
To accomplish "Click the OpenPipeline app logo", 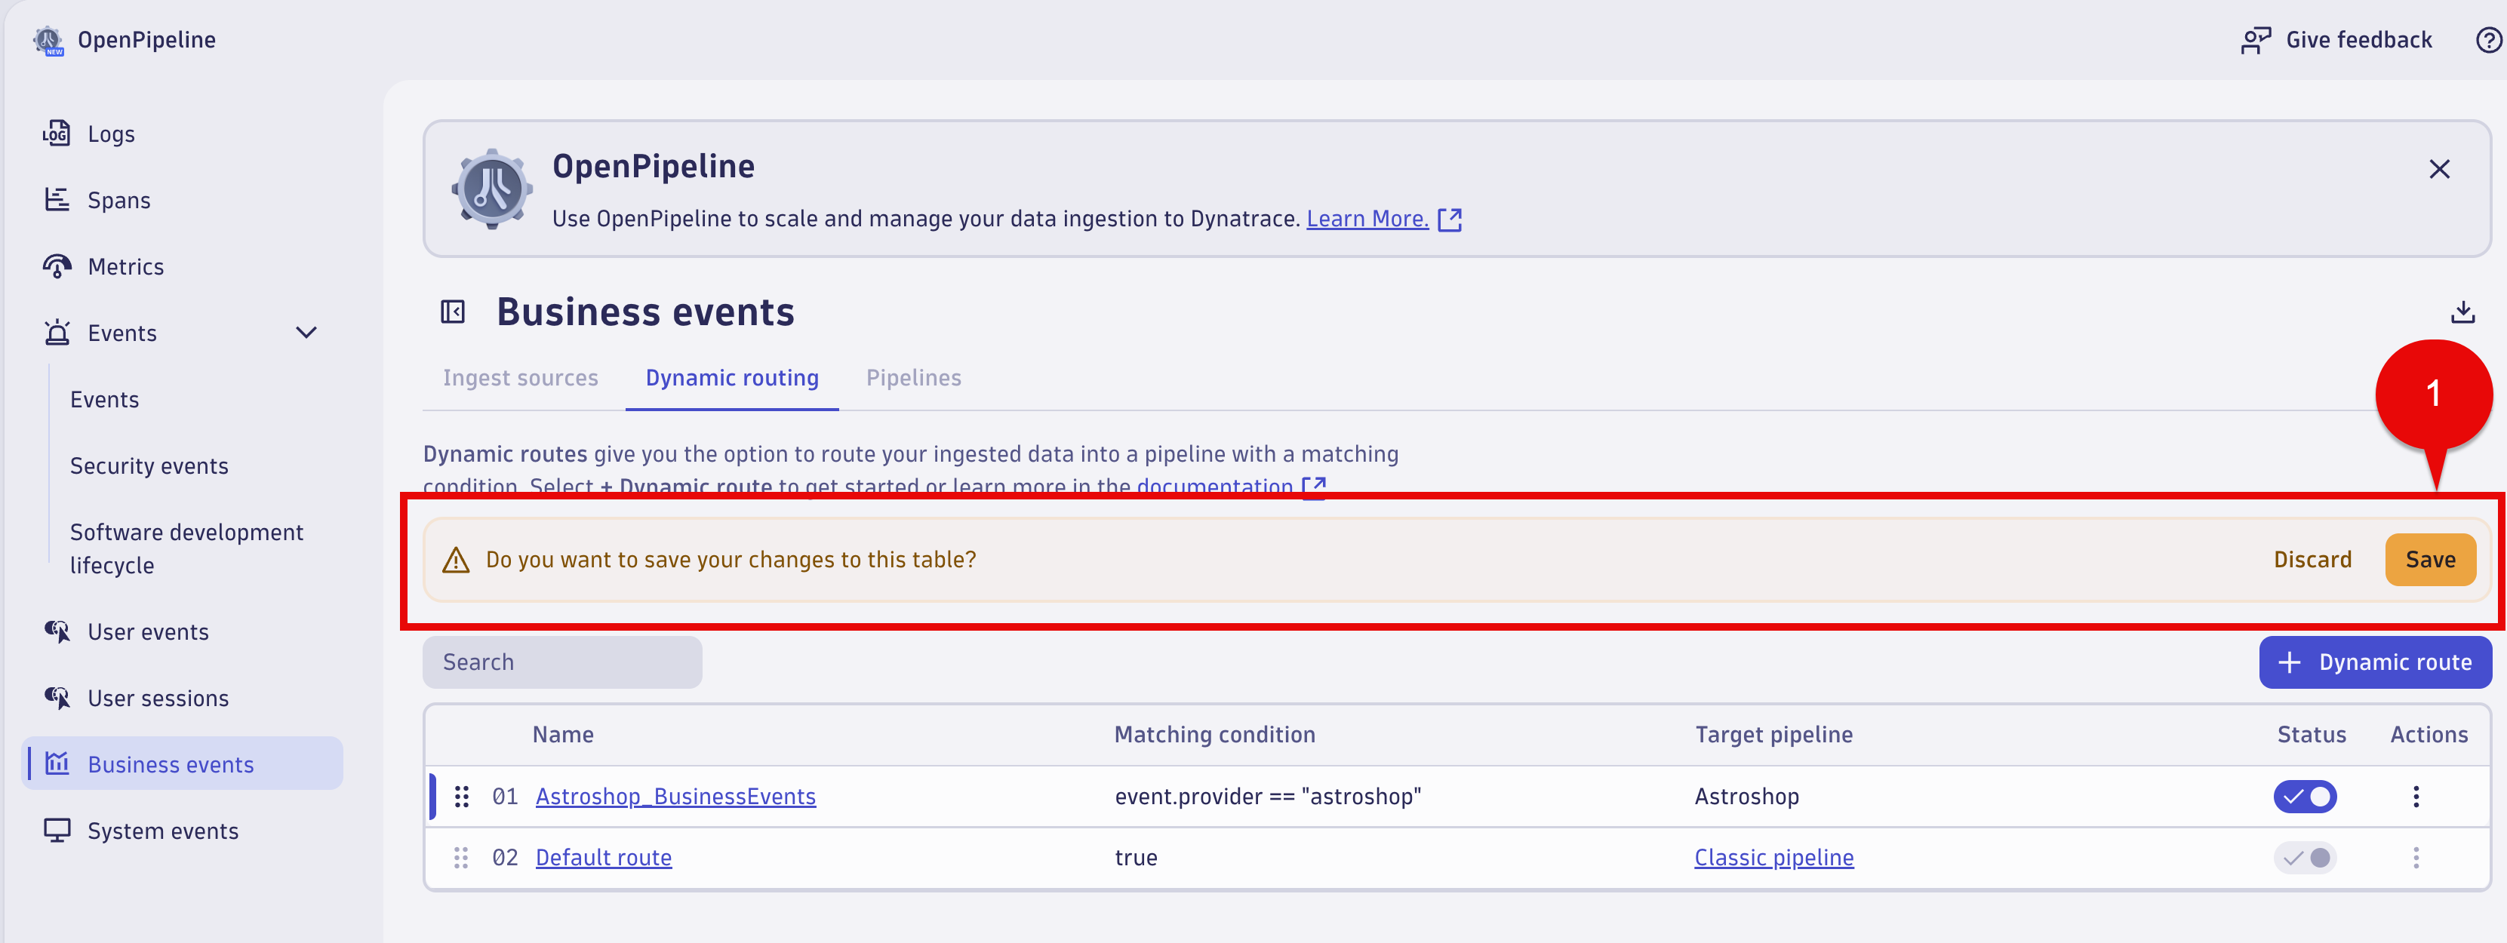I will point(48,40).
